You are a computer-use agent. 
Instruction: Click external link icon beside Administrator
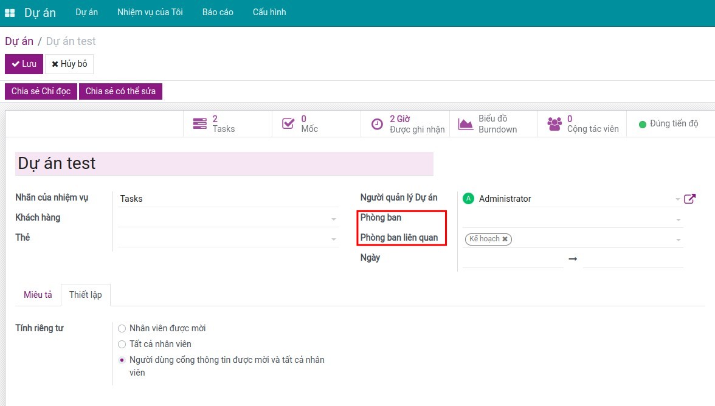[x=689, y=199]
